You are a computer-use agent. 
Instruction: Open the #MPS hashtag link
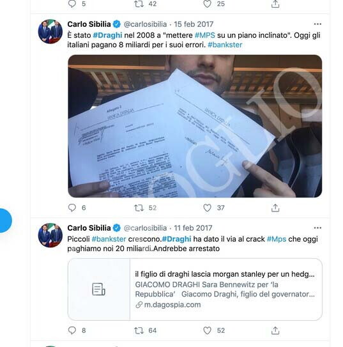205,35
